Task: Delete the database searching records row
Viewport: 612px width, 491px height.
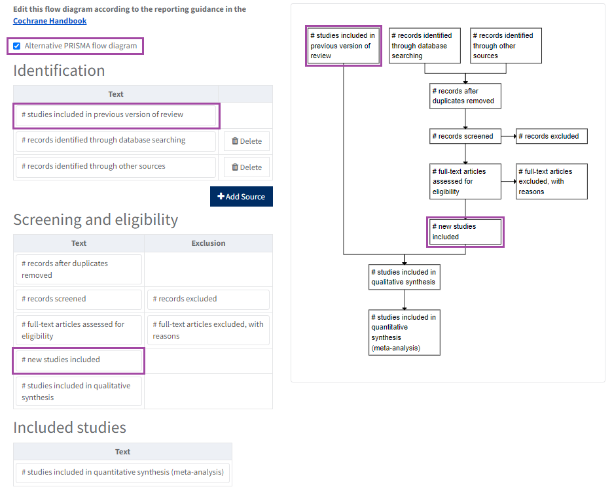Action: tap(247, 141)
